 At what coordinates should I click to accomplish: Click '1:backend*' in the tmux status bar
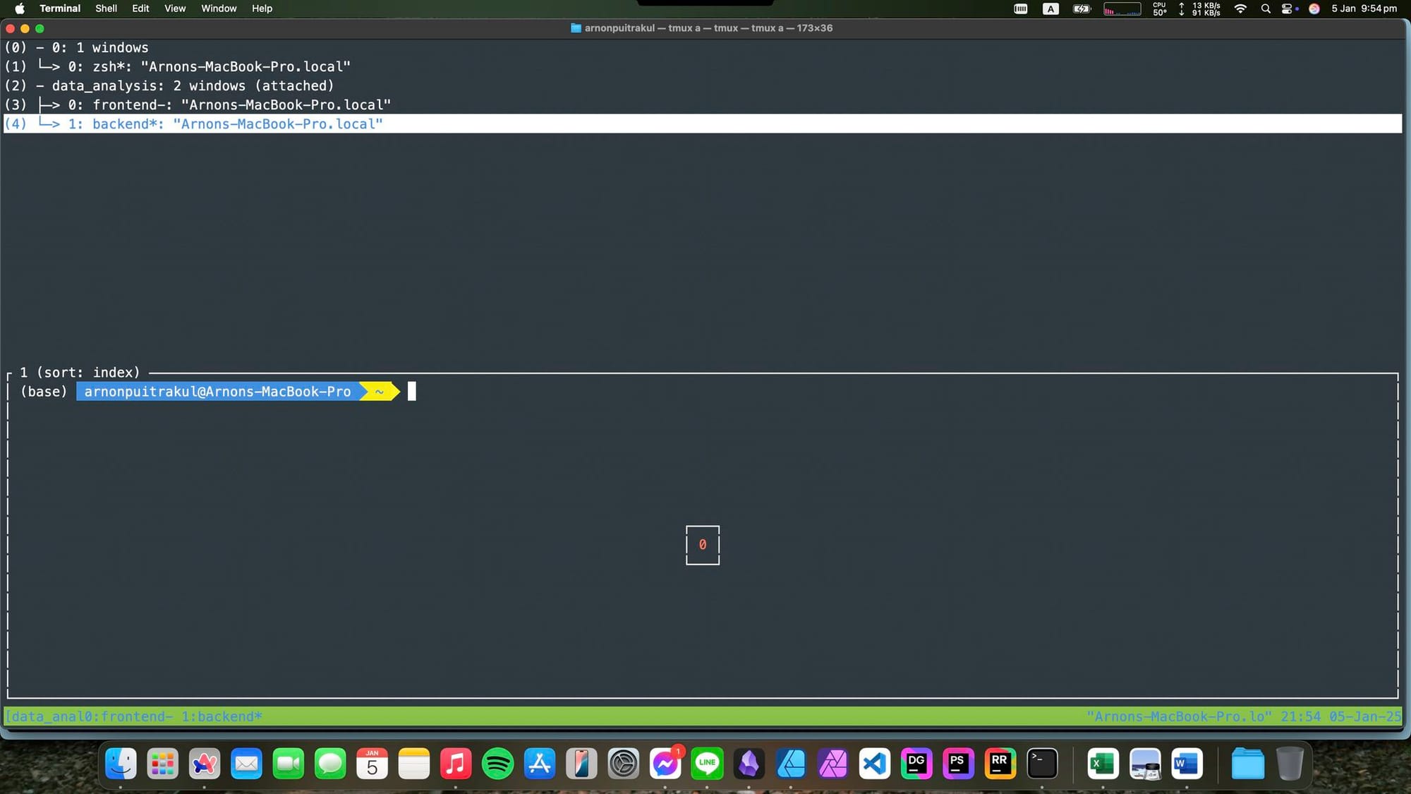[222, 716]
